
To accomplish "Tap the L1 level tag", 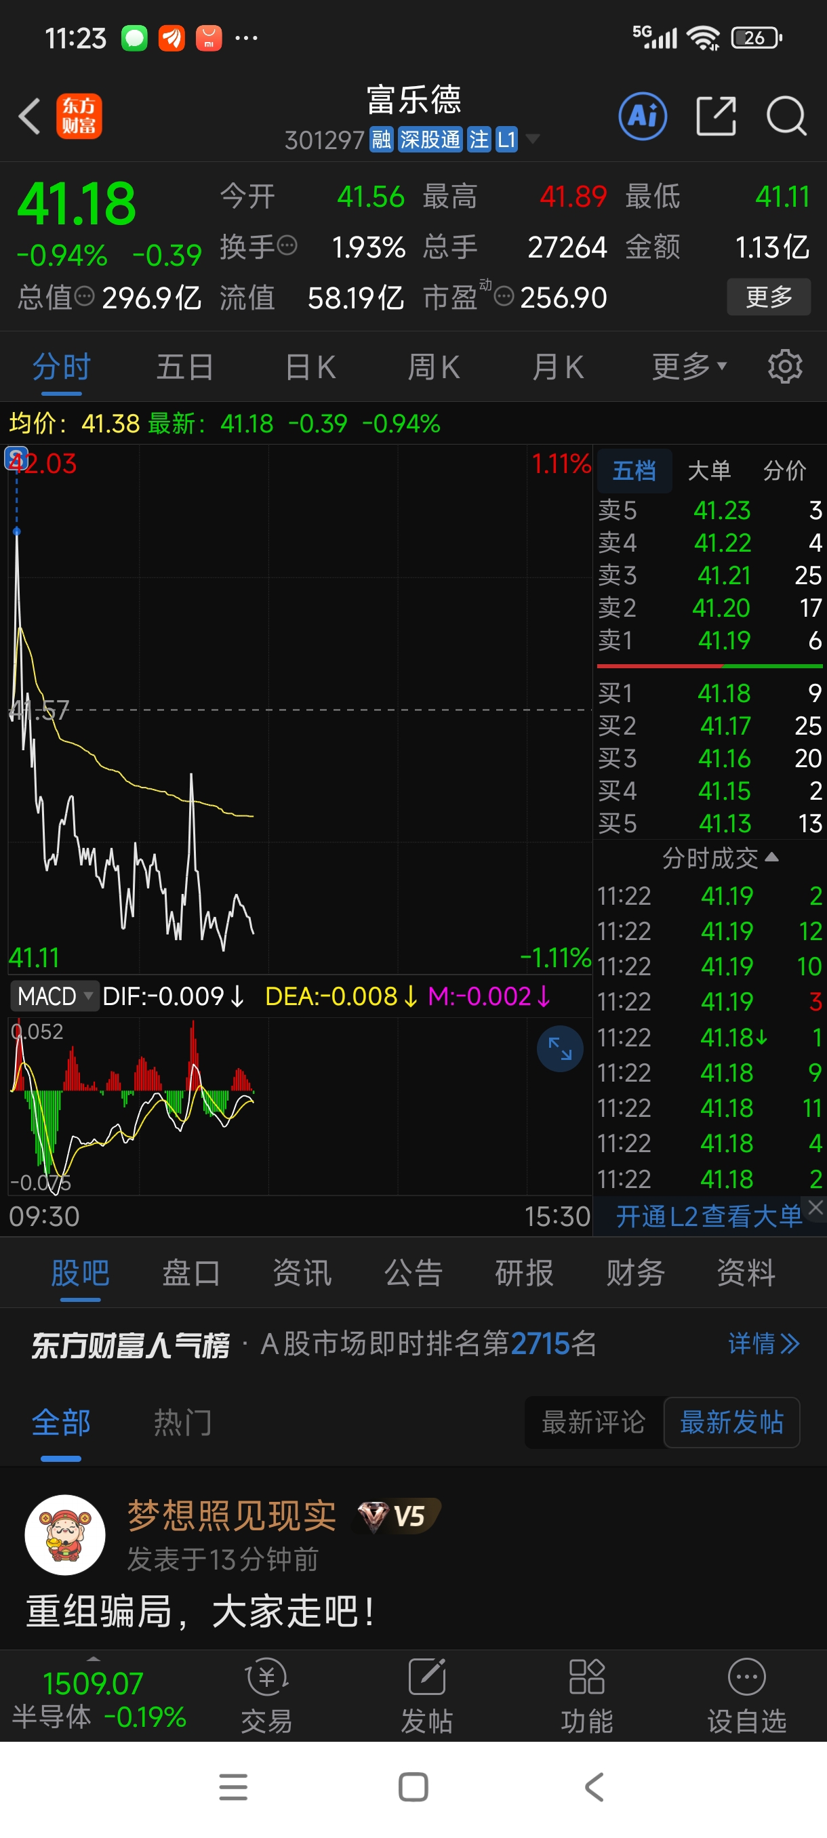I will 506,139.
